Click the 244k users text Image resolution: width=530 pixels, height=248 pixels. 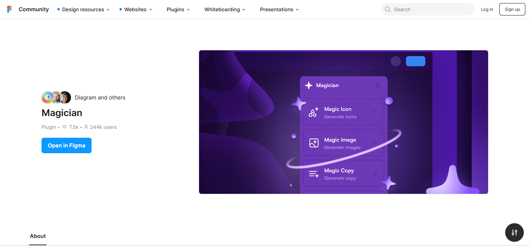[x=103, y=127]
